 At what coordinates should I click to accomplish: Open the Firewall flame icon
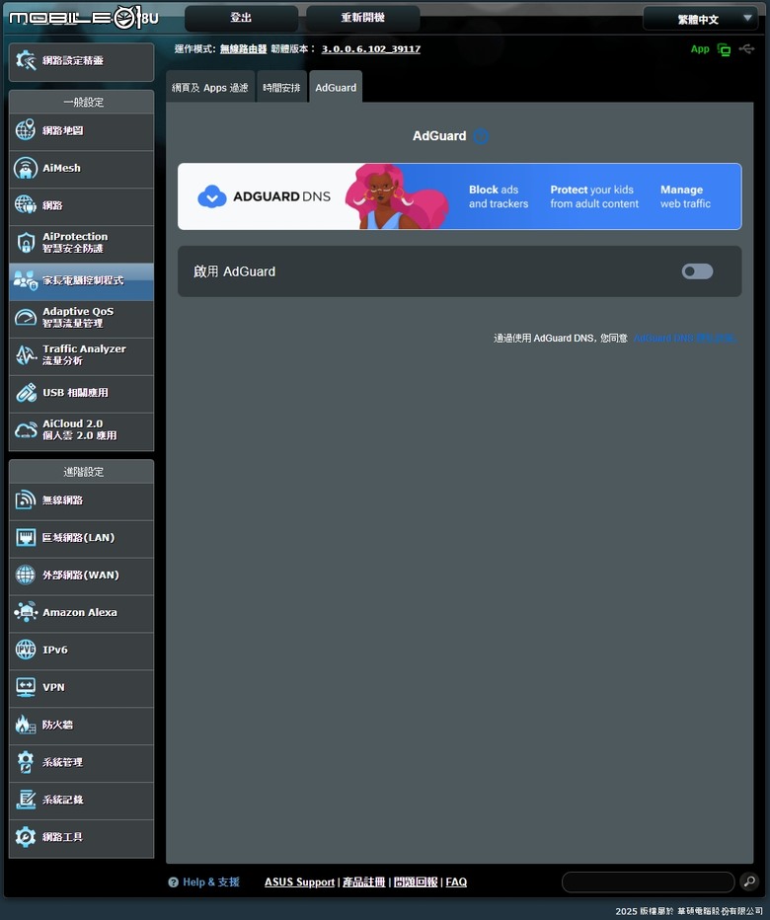pyautogui.click(x=26, y=725)
